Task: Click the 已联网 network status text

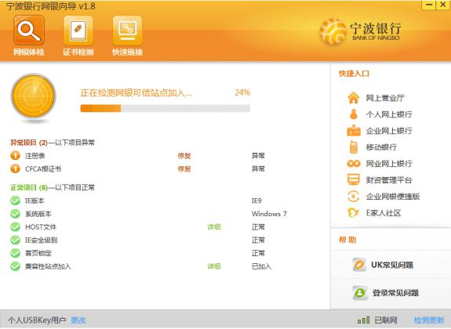Action: pos(386,320)
